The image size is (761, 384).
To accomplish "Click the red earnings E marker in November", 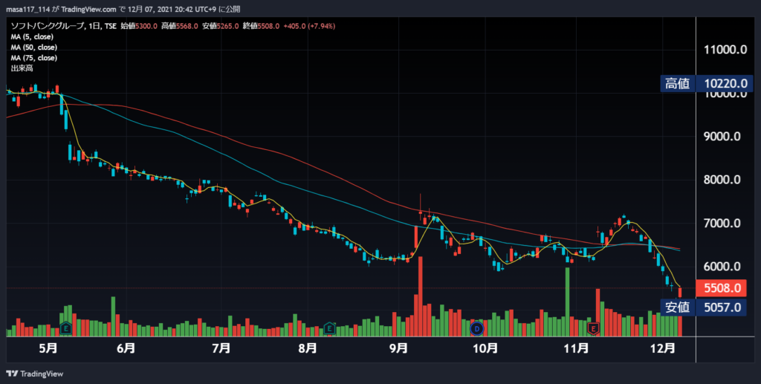I will coord(593,329).
